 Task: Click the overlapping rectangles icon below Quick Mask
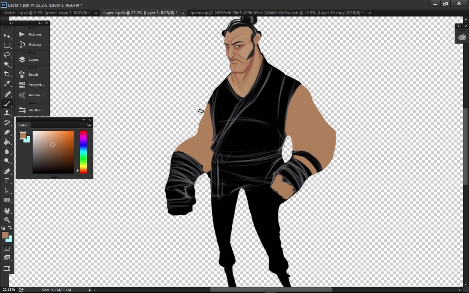[7, 258]
